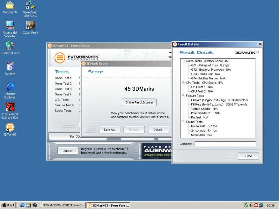279x209 pixels.
Task: Open volume control tray speaker icon
Action: point(250,205)
